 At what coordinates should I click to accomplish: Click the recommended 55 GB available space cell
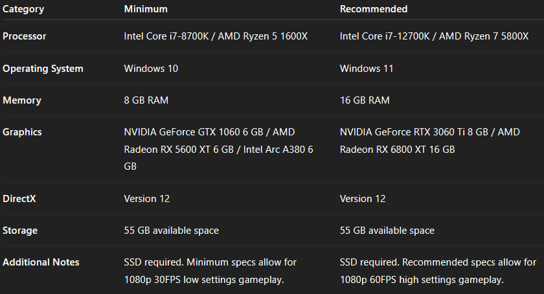[x=387, y=231]
